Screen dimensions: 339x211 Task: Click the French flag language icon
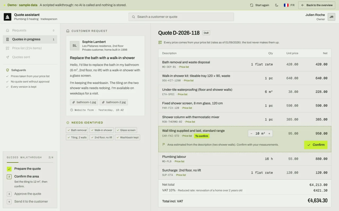(x=286, y=5)
